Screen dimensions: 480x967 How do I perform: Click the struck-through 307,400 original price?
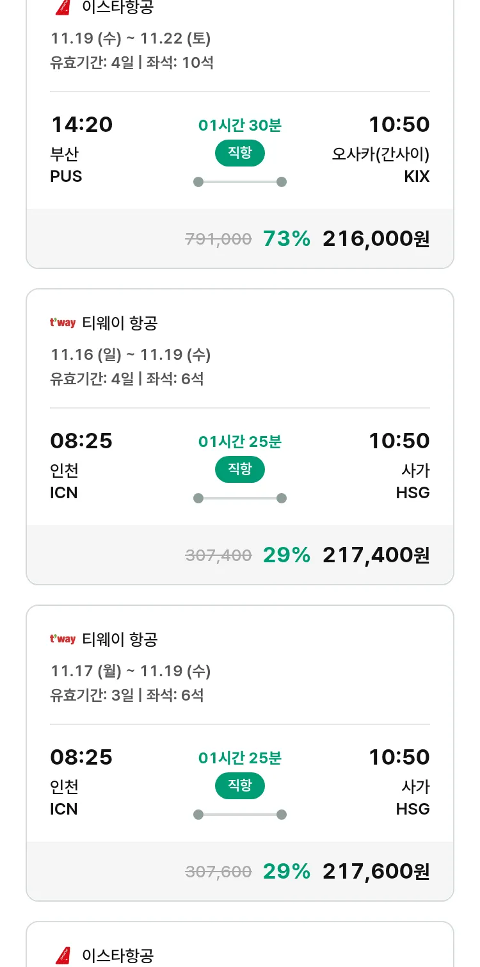tap(218, 555)
